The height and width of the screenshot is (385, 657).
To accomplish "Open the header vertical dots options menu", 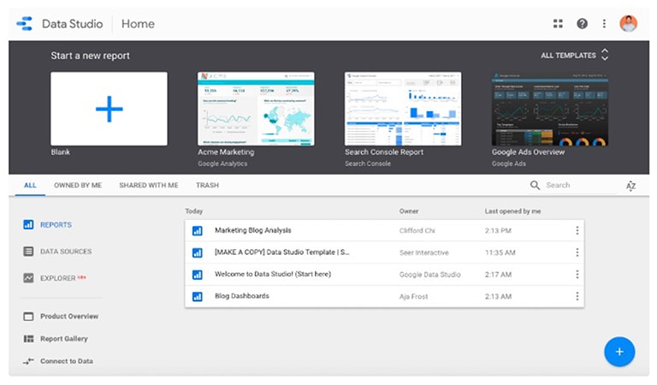I will point(604,23).
